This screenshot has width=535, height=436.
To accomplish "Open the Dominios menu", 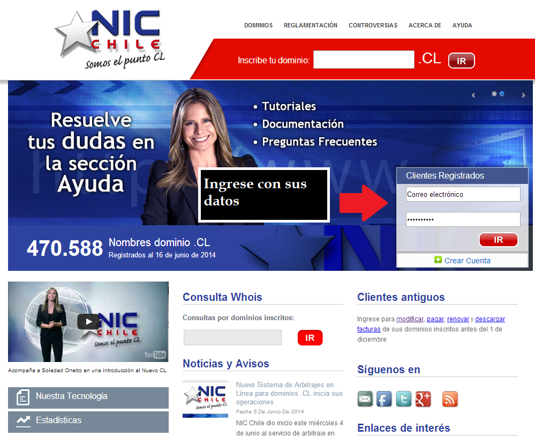I will coord(258,25).
